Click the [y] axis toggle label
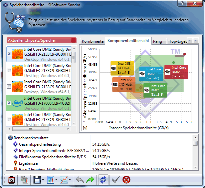Image resolution: width=205 pixels, height=188 pixels. 85,128
